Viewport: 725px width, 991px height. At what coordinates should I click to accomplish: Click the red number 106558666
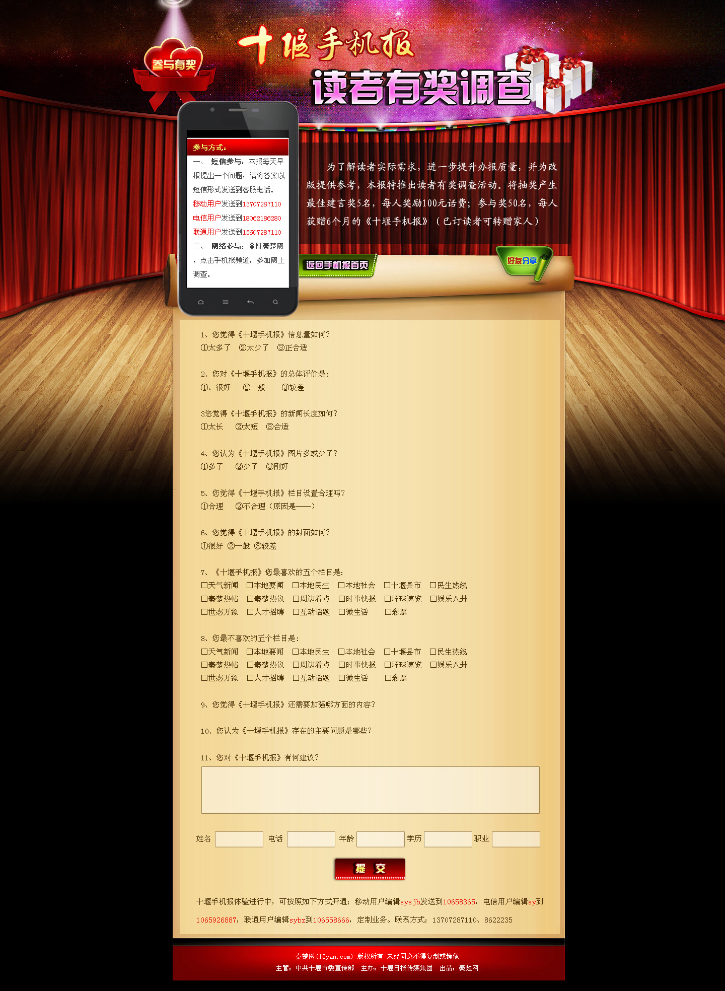(x=331, y=920)
